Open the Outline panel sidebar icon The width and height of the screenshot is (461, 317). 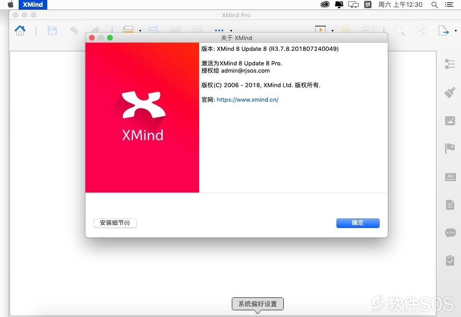(450, 64)
